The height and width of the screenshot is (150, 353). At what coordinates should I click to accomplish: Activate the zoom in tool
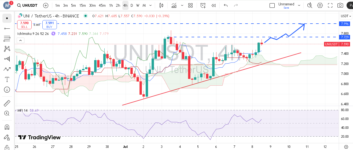7,113
